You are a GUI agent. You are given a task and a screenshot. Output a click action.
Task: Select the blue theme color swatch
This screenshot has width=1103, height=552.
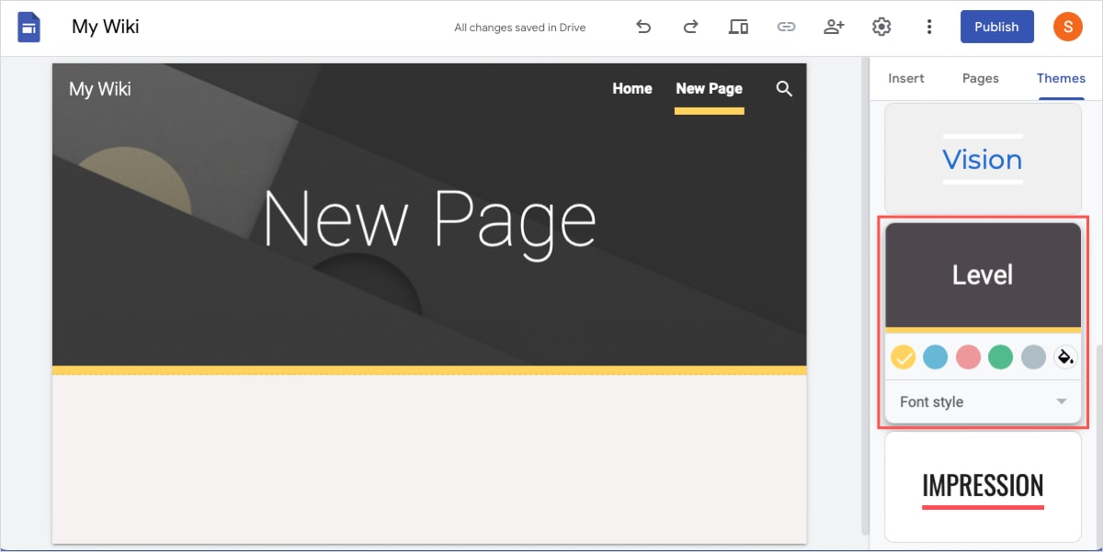click(936, 357)
